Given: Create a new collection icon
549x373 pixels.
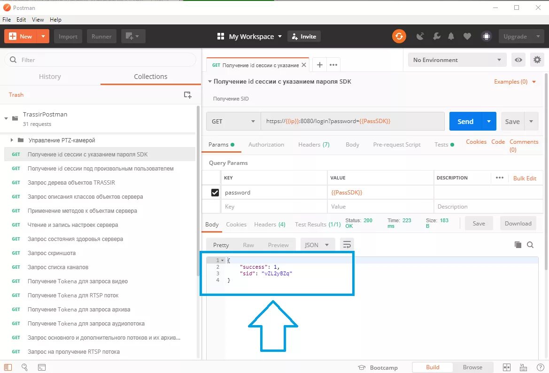Looking at the screenshot, I should pos(188,94).
